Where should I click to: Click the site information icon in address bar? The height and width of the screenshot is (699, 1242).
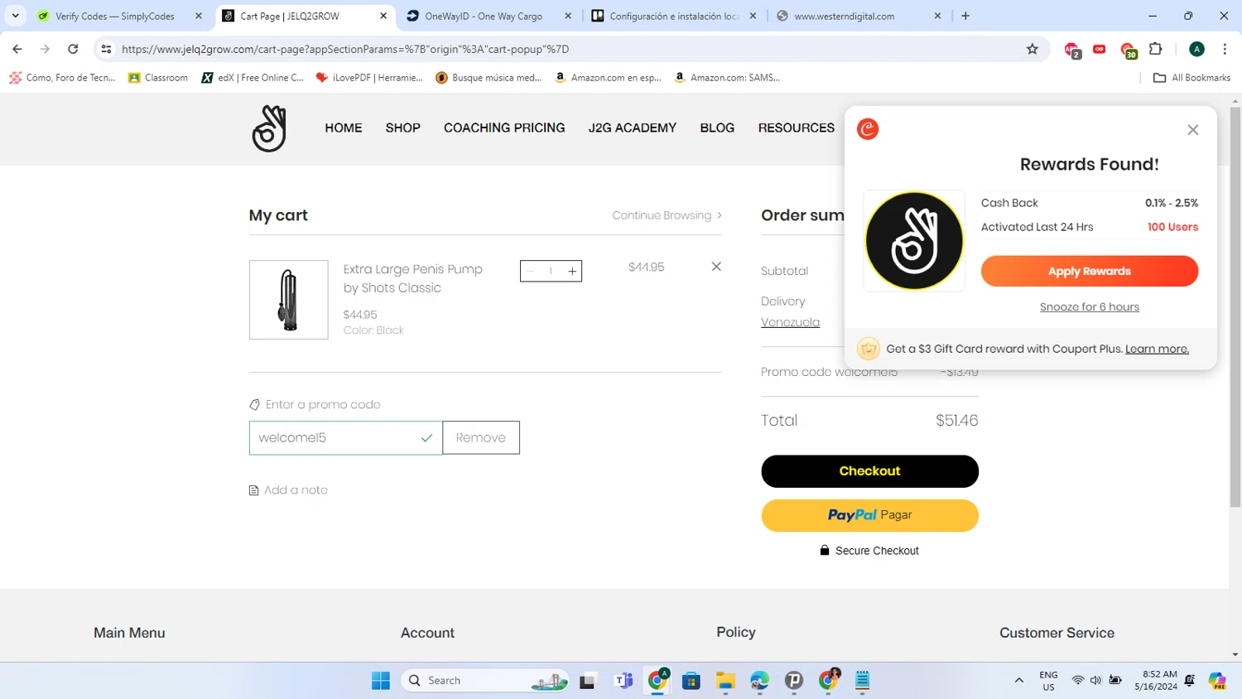pyautogui.click(x=106, y=49)
